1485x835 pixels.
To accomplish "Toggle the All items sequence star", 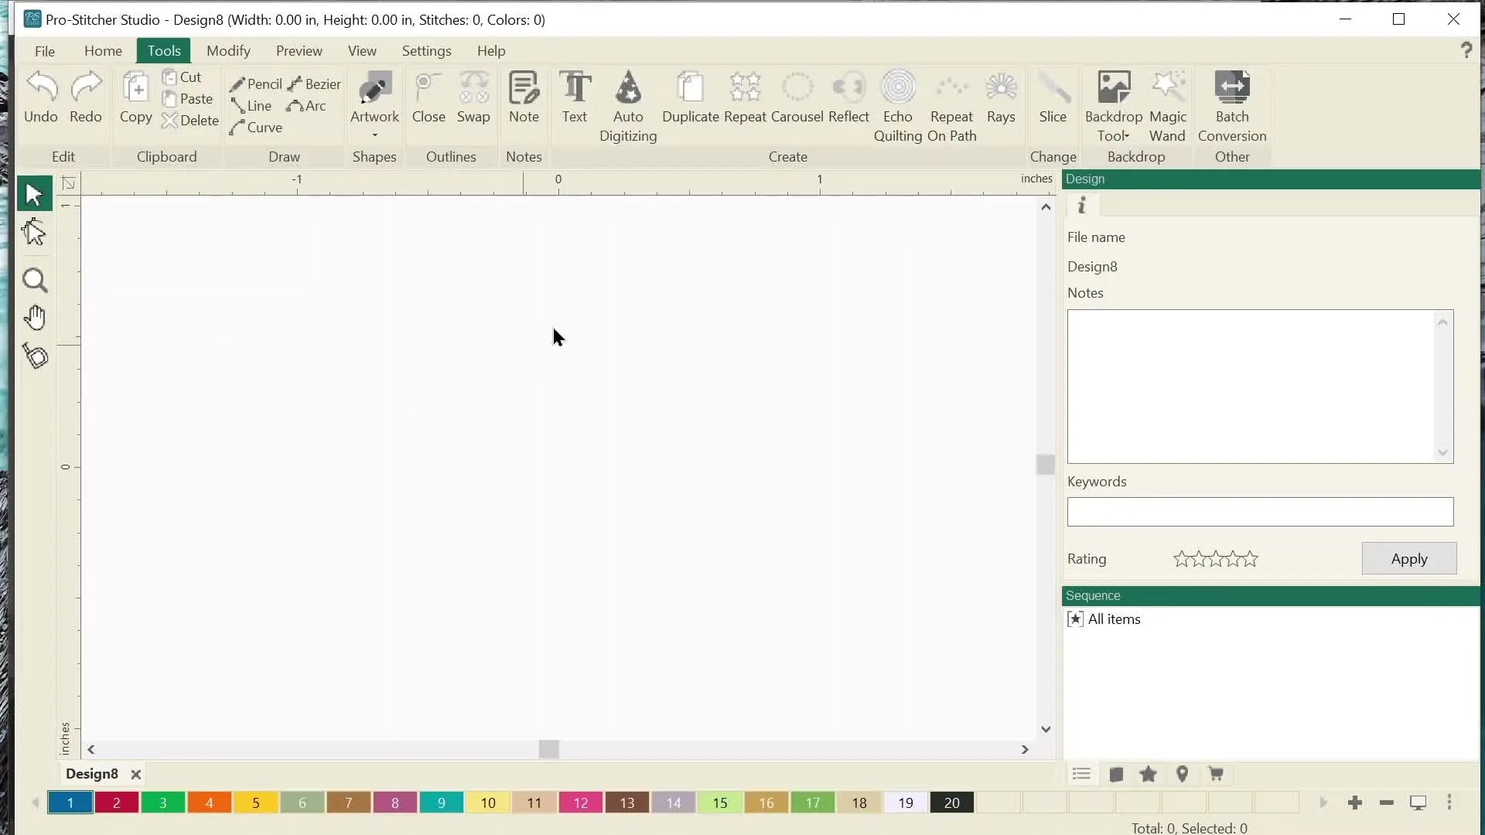I will pos(1075,619).
